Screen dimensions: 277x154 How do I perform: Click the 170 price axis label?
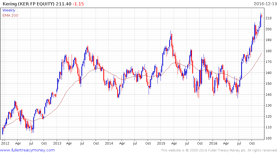(x=268, y=62)
